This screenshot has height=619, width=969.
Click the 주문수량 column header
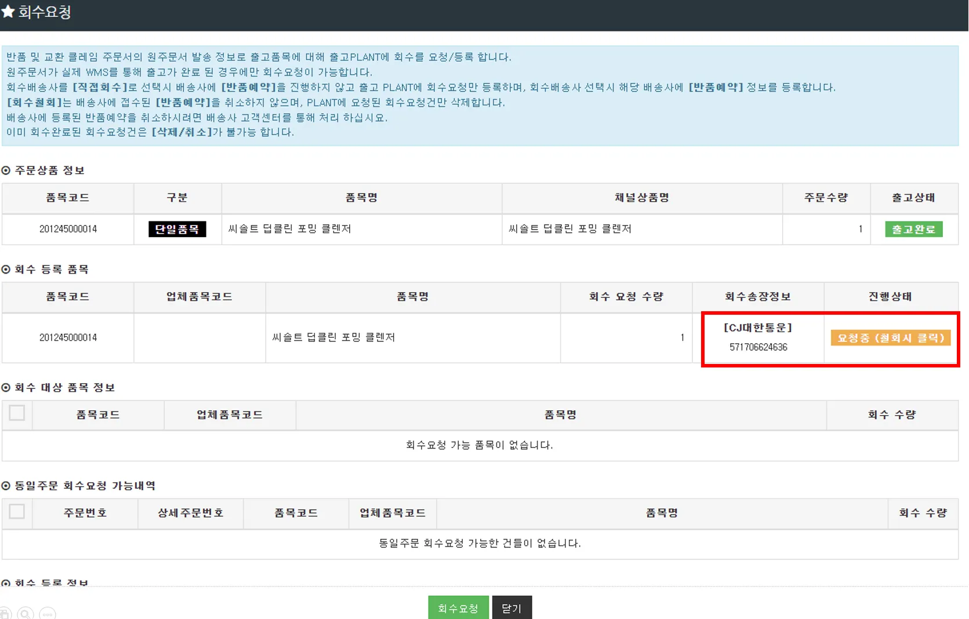(826, 198)
